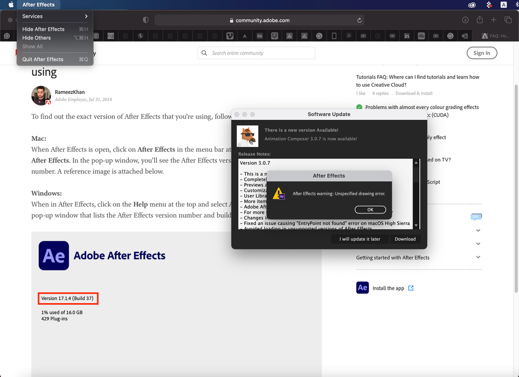Open the Apple menu
Screen dimensions: 519x377
[11, 5]
